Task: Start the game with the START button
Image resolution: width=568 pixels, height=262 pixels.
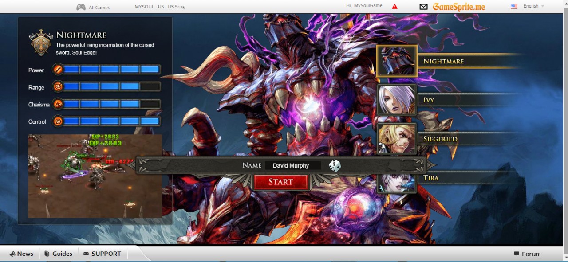Action: point(281,182)
